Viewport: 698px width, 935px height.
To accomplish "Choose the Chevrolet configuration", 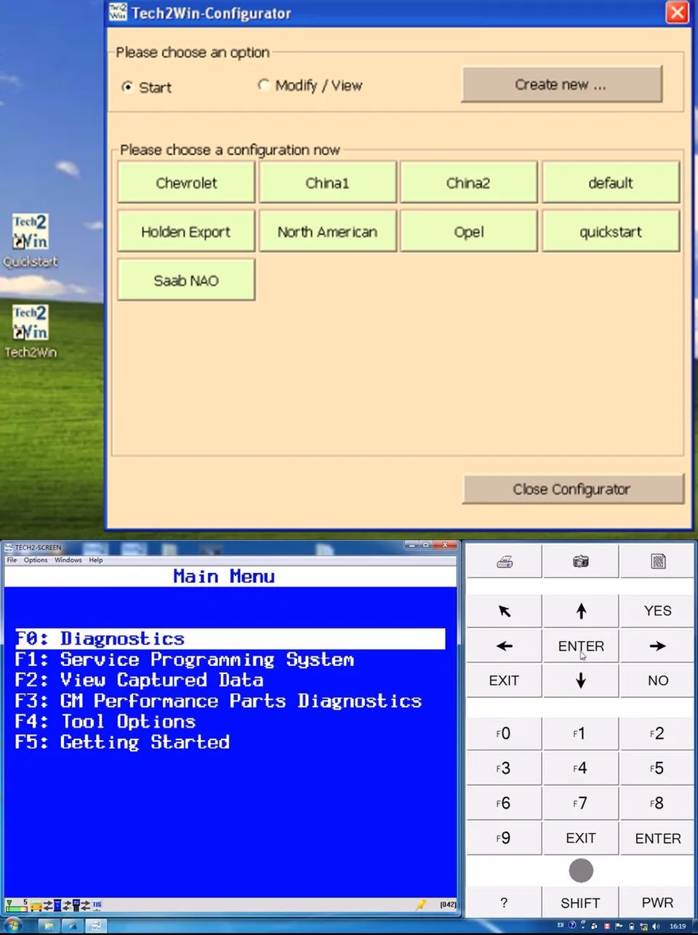I will pyautogui.click(x=186, y=182).
